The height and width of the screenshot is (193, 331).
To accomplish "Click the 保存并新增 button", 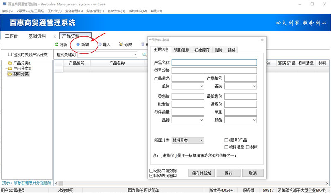I will tap(201, 173).
